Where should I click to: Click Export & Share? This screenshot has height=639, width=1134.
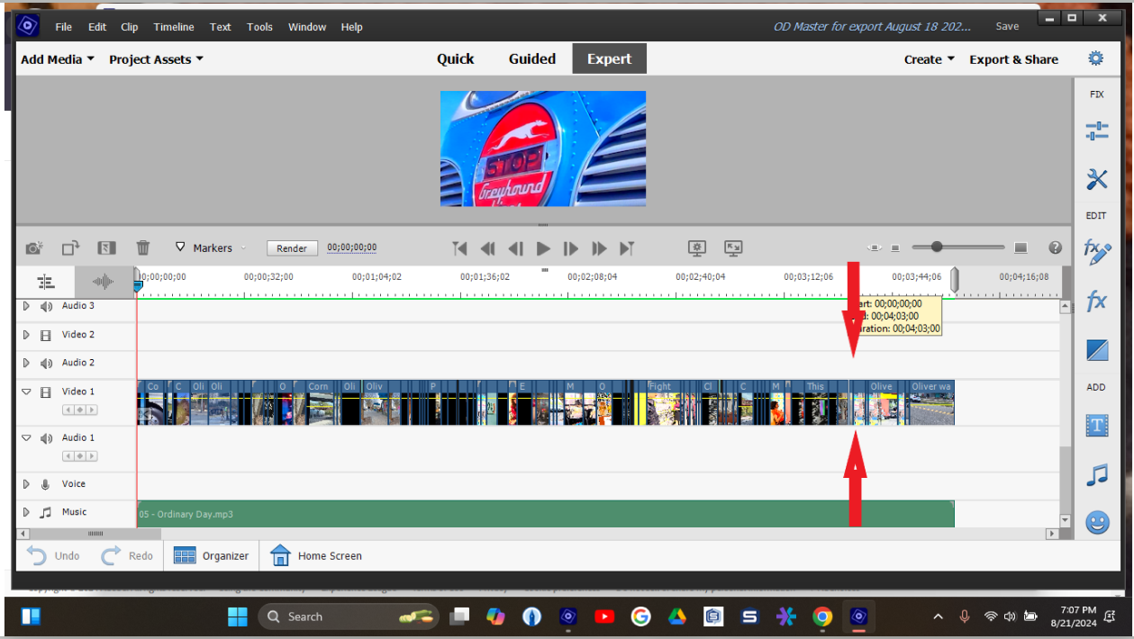(1013, 58)
